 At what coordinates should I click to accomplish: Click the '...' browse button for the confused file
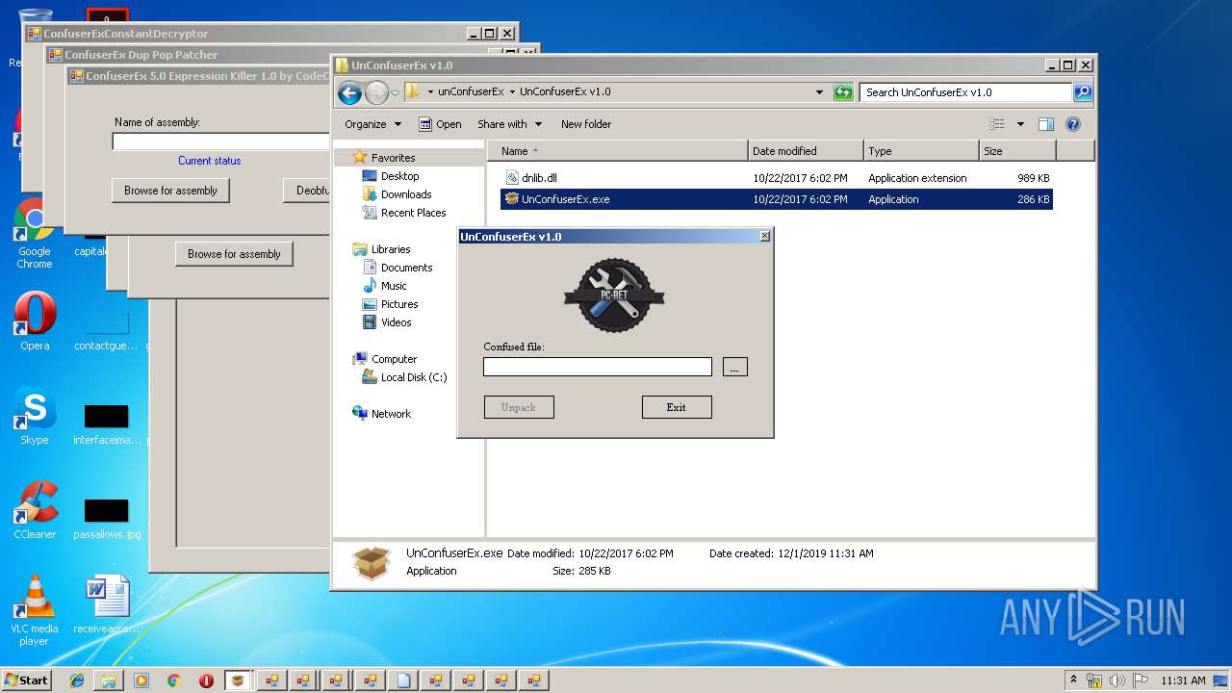[734, 367]
